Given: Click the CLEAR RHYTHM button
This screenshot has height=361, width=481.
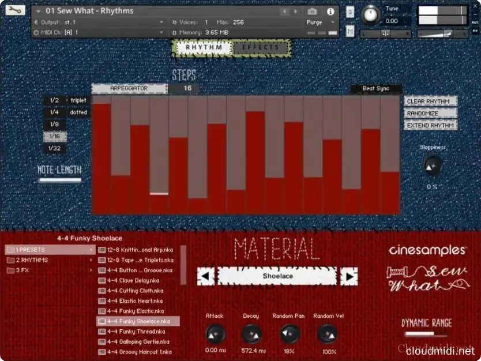Looking at the screenshot, I should coord(430,101).
